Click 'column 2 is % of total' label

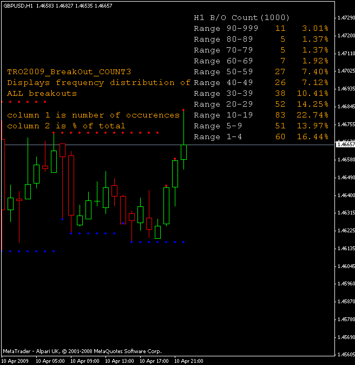[x=66, y=126]
